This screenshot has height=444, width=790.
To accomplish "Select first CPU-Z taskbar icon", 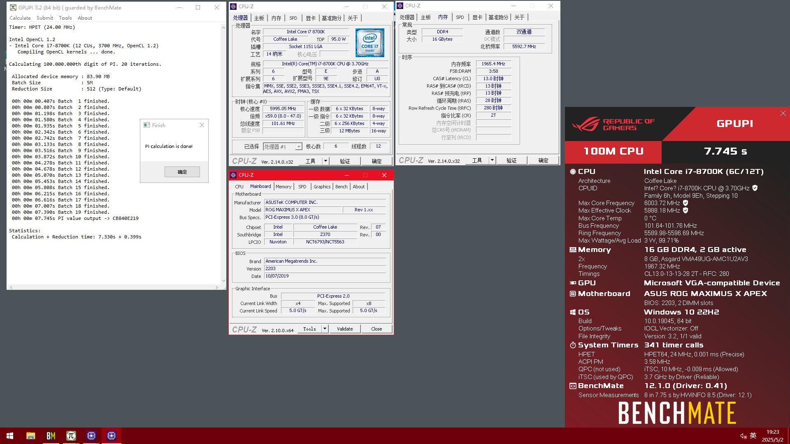I will [x=91, y=436].
